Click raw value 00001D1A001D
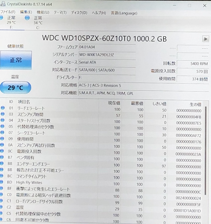Image resolution: width=211 pixels, height=224 pixels. click(187, 211)
